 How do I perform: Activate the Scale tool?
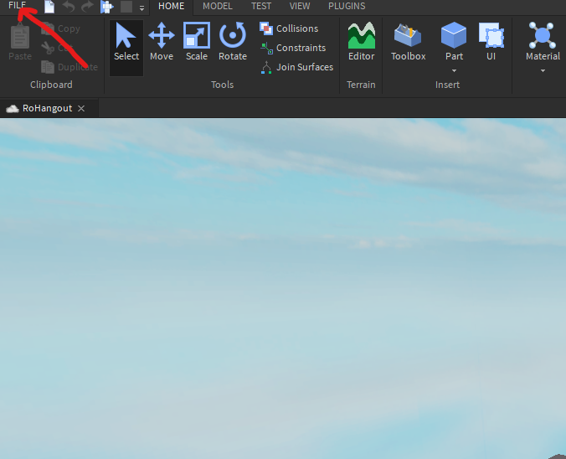click(x=197, y=41)
